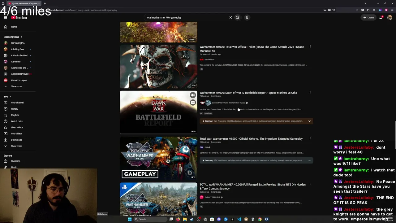396x223 pixels.
Task: Open more options for the Official Trailer video
Action: point(310,46)
